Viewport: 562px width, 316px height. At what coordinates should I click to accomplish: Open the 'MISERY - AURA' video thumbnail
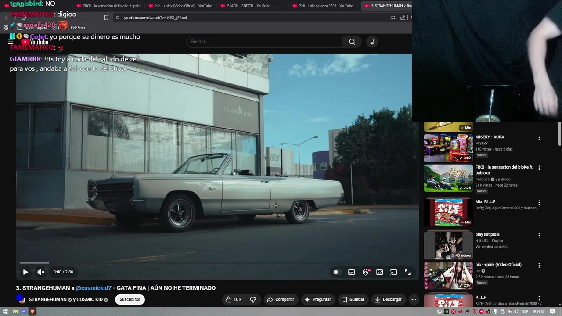448,148
